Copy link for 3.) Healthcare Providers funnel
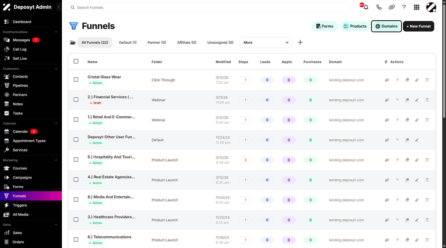446x248 pixels. tap(387, 220)
